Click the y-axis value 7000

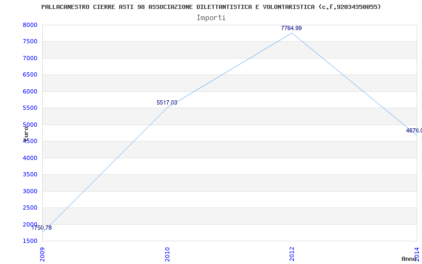(x=30, y=58)
